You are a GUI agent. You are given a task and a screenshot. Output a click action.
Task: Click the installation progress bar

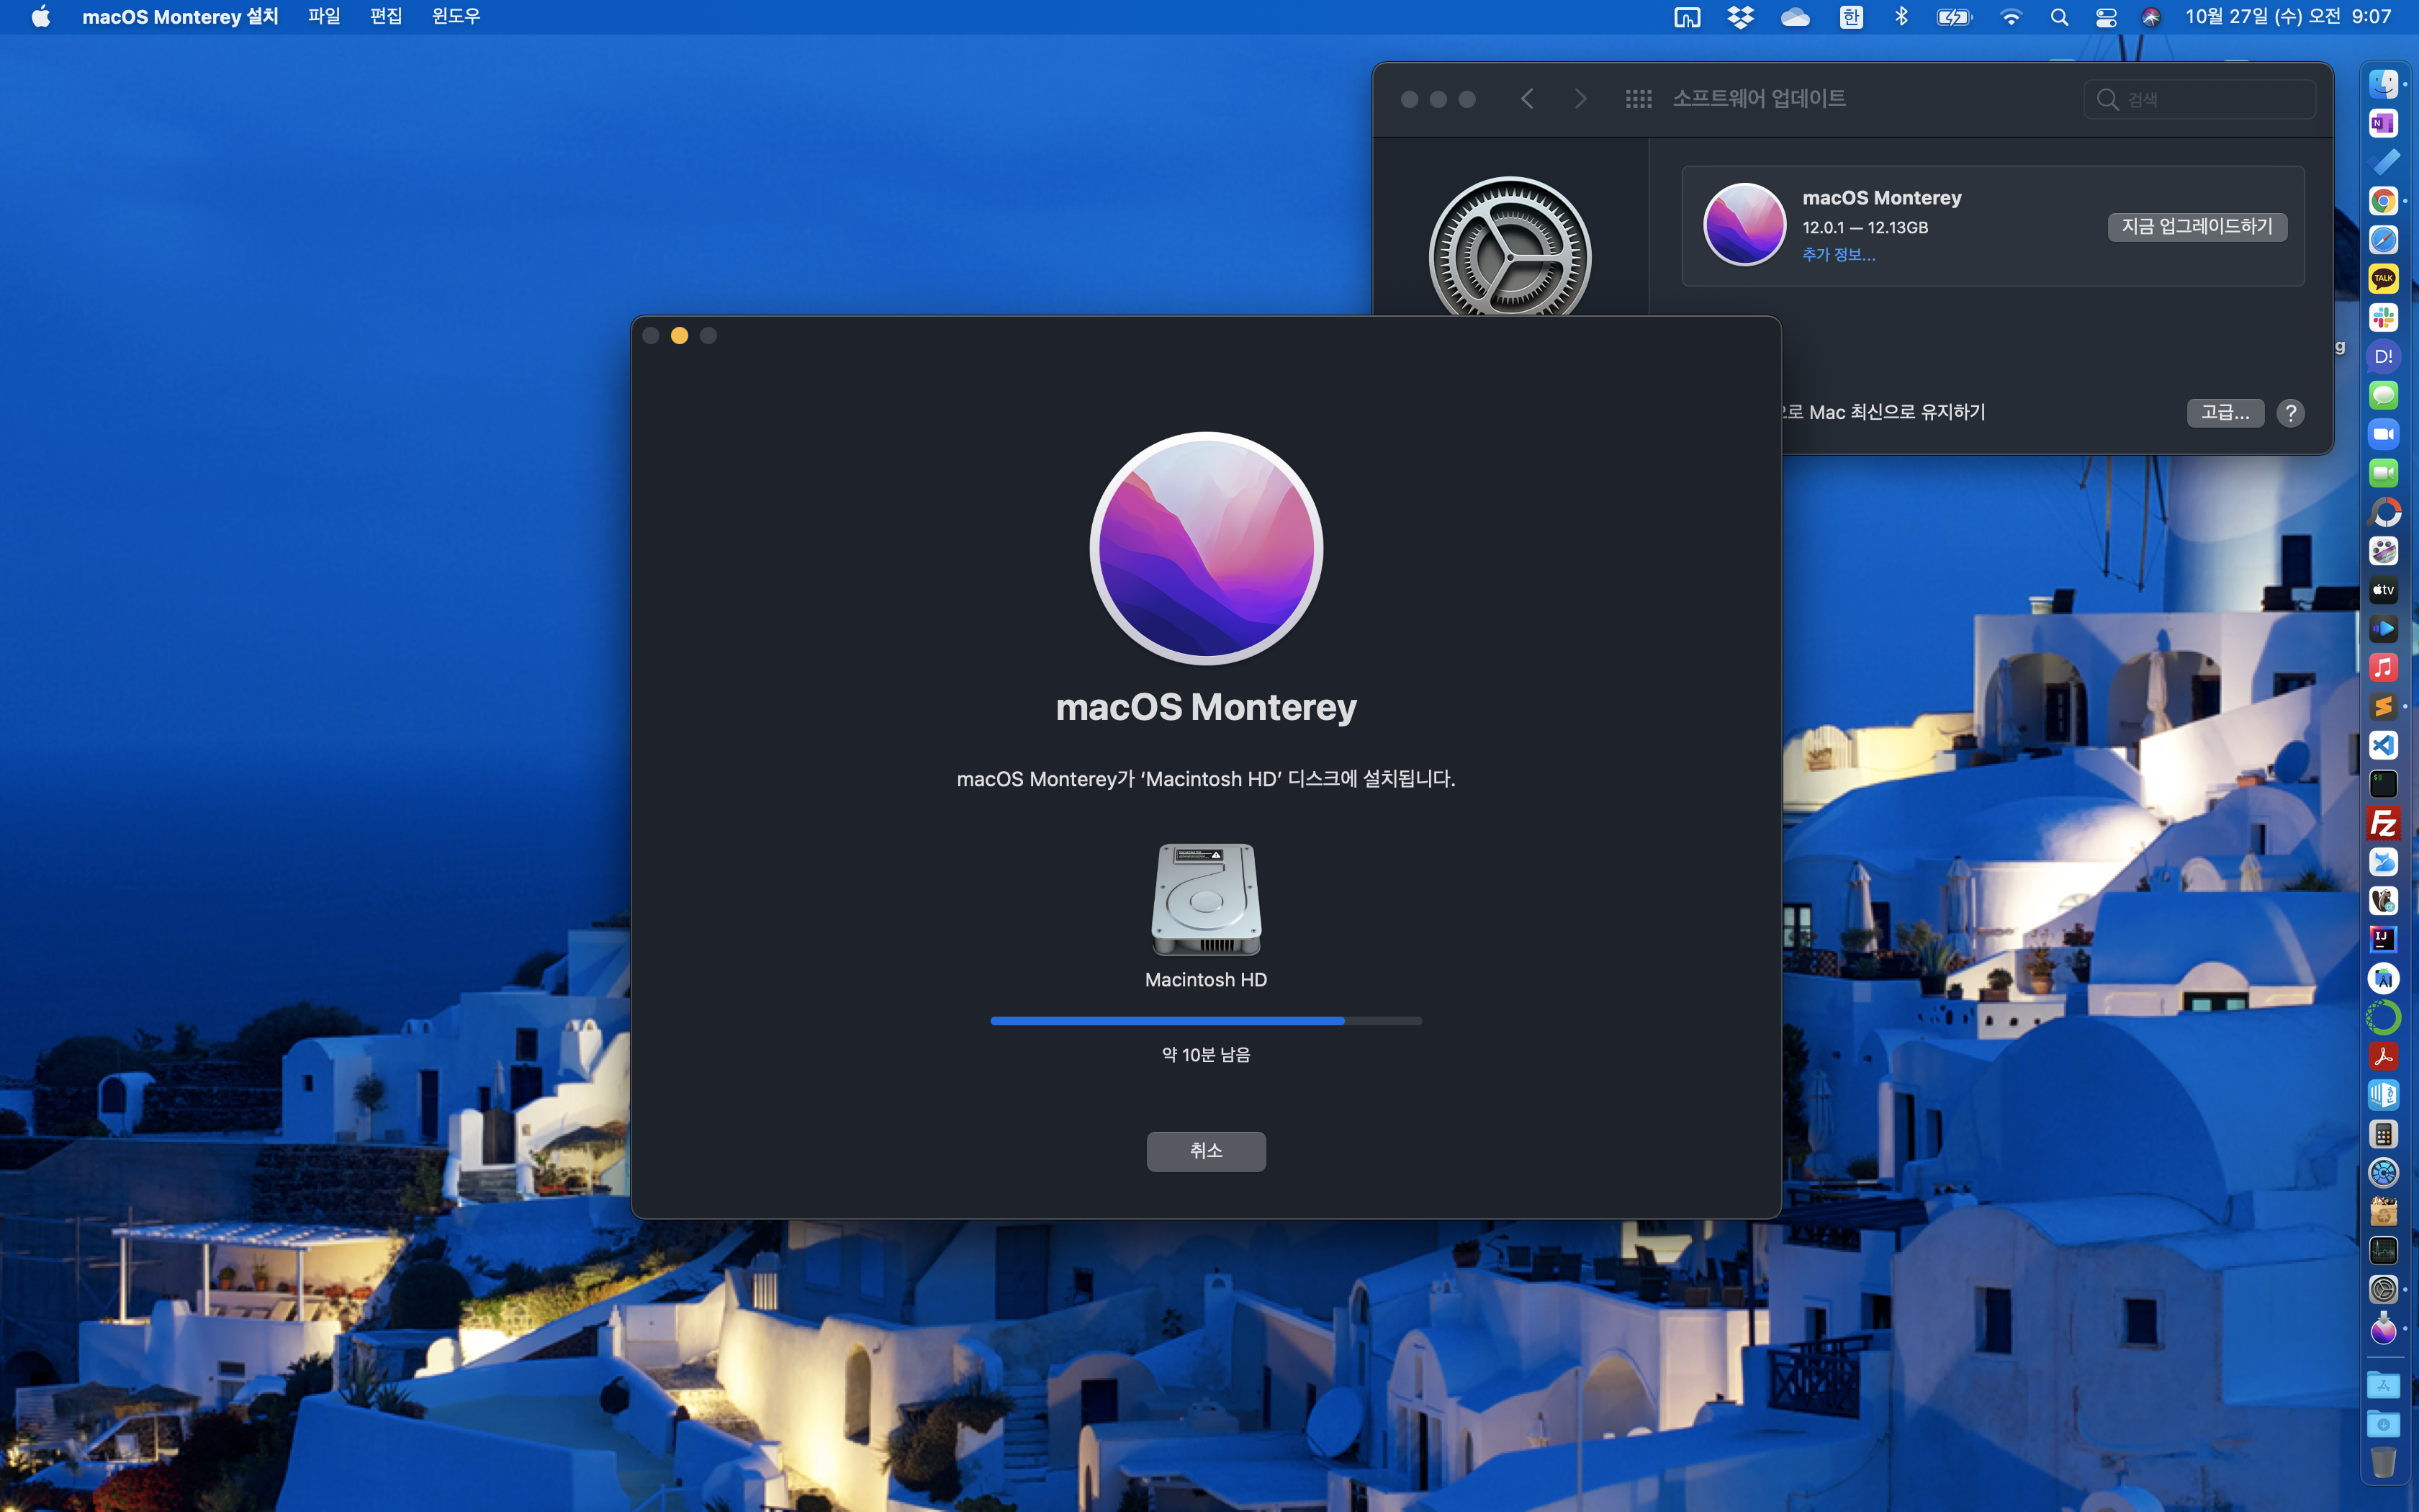pos(1205,1021)
